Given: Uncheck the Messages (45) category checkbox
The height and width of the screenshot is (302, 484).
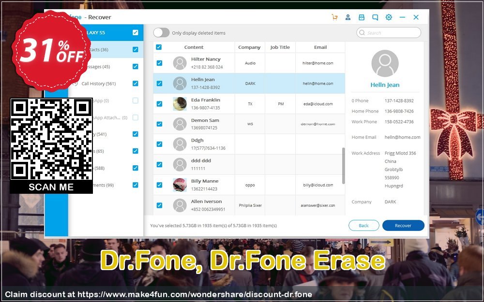Looking at the screenshot, I should (135, 67).
